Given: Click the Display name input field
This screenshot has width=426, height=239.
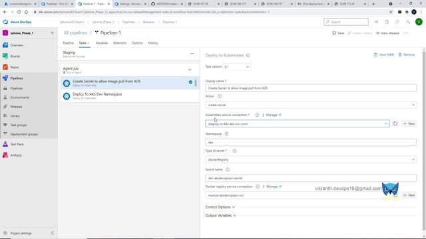Looking at the screenshot, I should click(311, 88).
